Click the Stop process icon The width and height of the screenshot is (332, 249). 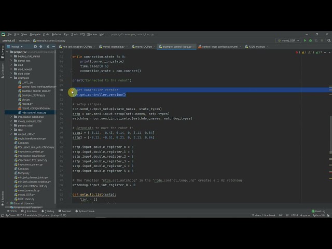pyautogui.click(x=322, y=40)
